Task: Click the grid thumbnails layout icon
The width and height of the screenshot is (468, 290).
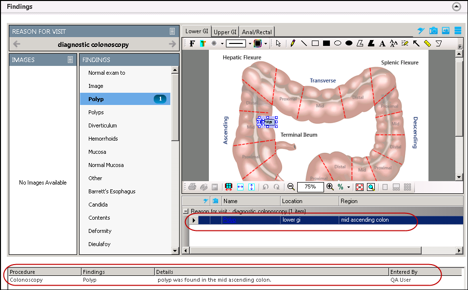Action: (x=407, y=187)
